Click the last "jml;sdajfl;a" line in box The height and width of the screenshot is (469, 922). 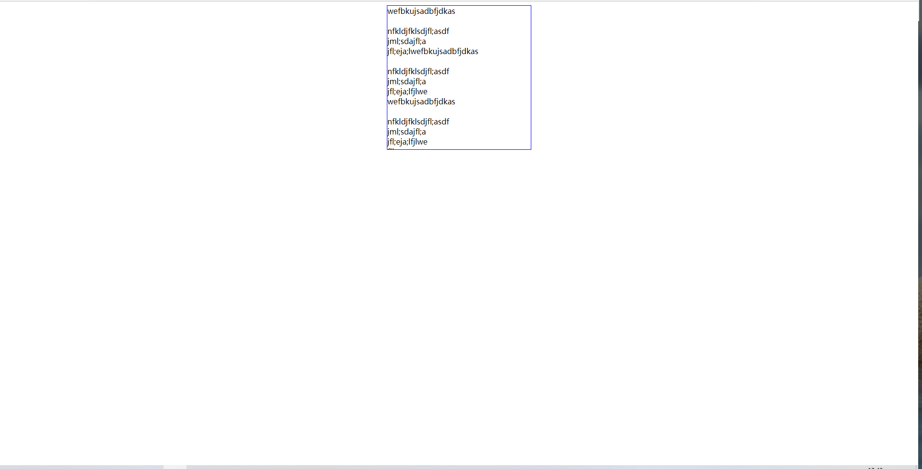pyautogui.click(x=406, y=132)
